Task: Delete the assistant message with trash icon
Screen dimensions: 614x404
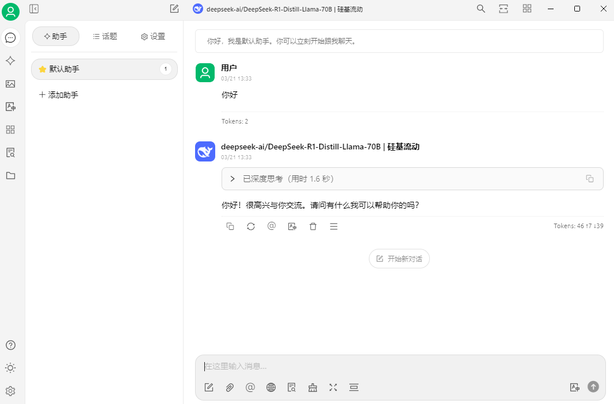Action: [313, 226]
